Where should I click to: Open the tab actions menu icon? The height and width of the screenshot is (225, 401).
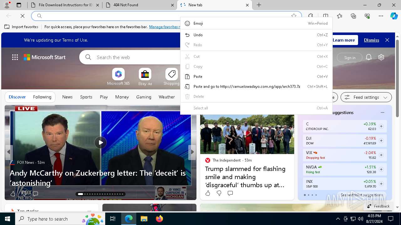pyautogui.click(x=19, y=5)
